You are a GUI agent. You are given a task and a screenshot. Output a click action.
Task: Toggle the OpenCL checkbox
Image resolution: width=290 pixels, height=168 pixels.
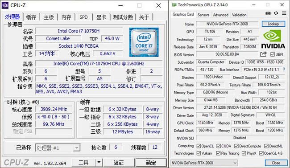199,146
